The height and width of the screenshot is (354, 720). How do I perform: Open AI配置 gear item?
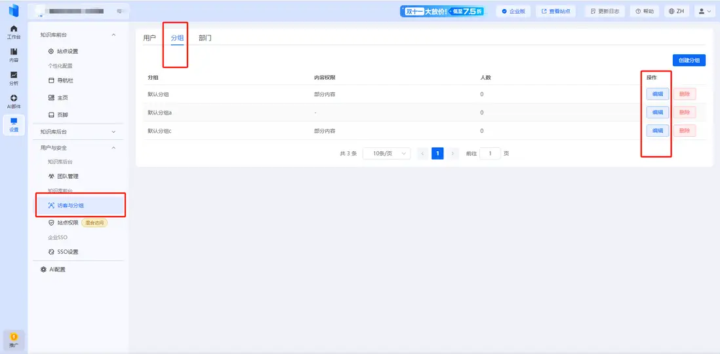(53, 270)
